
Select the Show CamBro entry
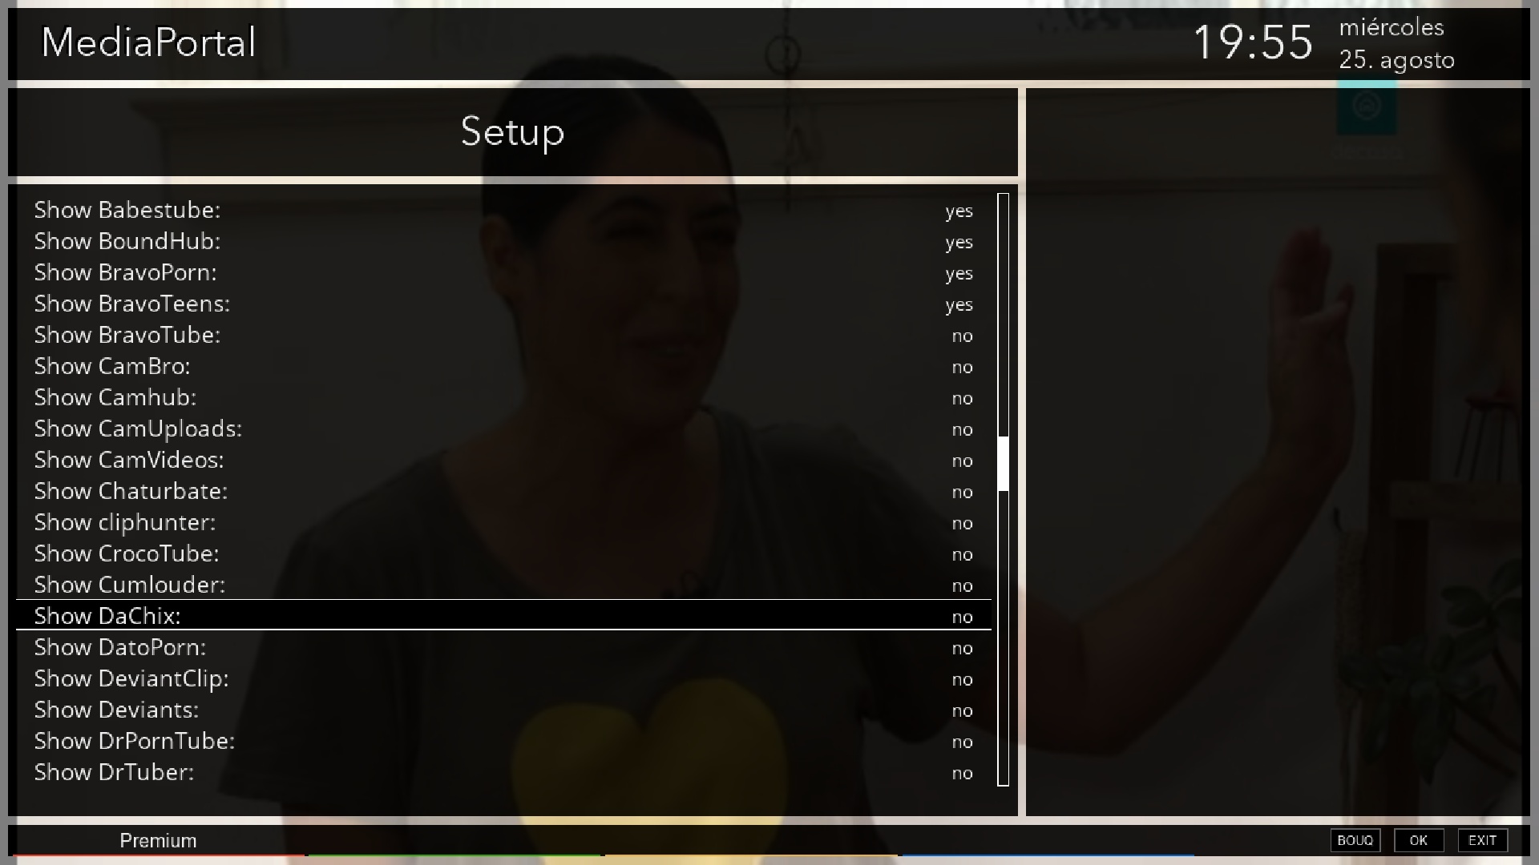pyautogui.click(x=503, y=366)
